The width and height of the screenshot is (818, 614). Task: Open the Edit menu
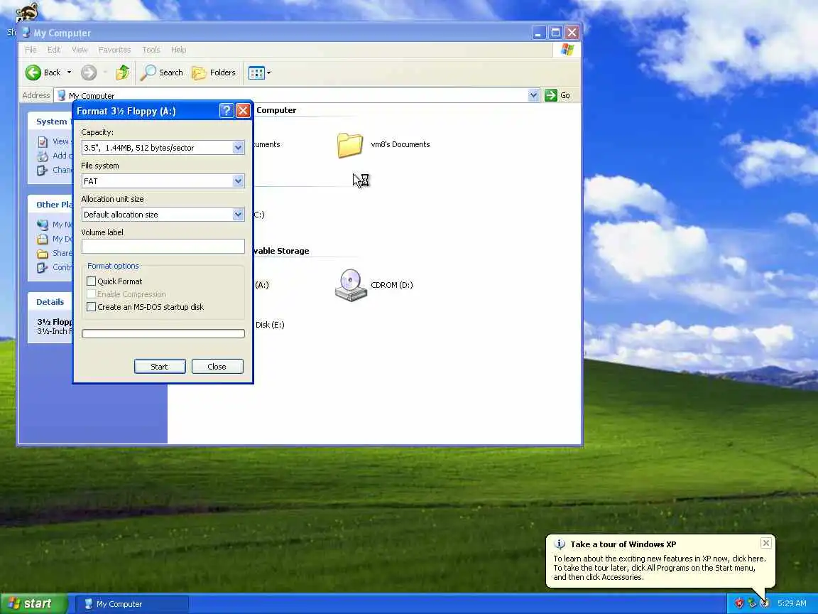(54, 50)
